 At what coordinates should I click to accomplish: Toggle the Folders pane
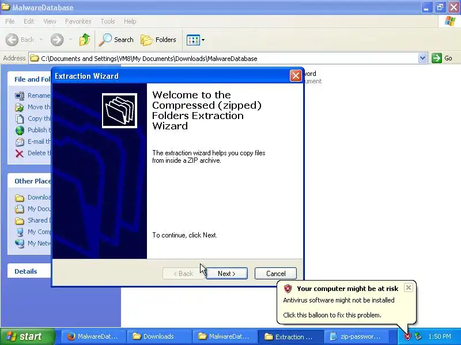158,40
